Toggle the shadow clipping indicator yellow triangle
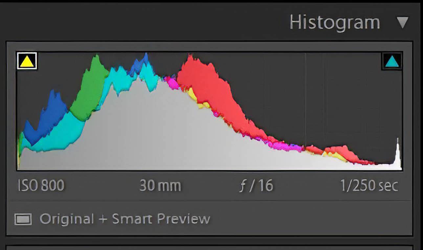The width and height of the screenshot is (423, 250). click(x=27, y=61)
